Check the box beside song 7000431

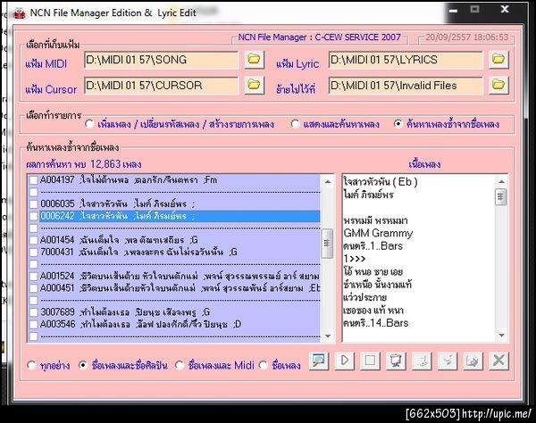34,253
